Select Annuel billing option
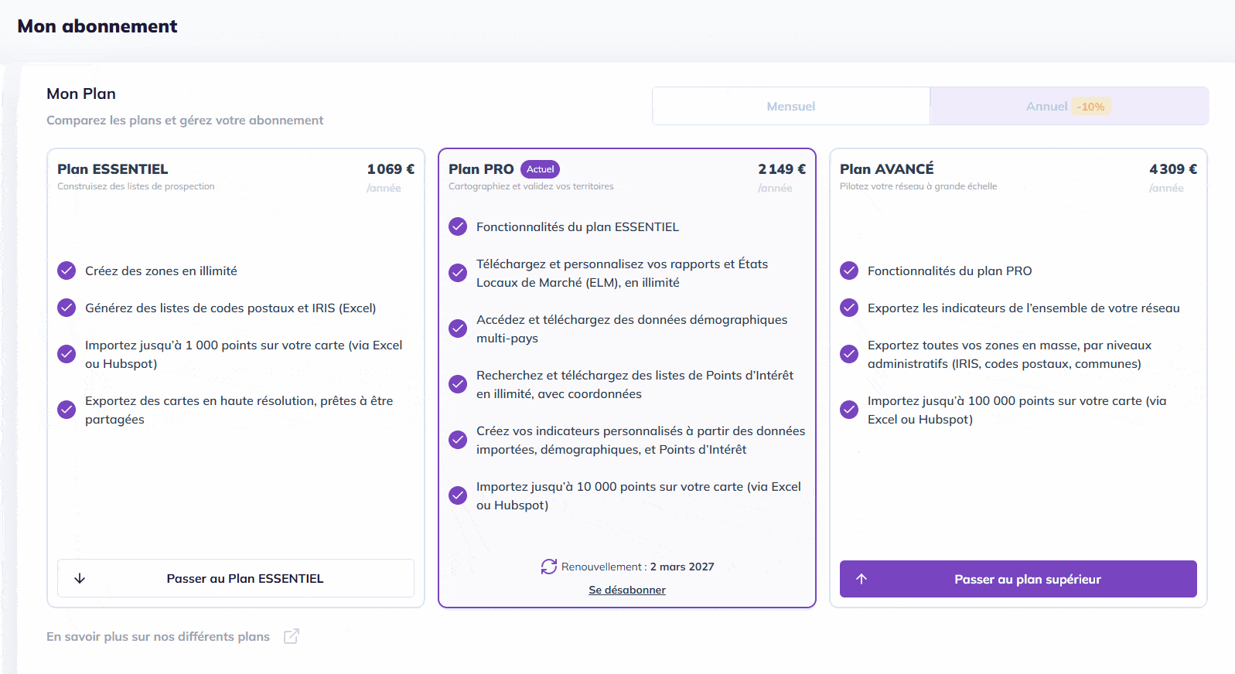1235x674 pixels. [1046, 106]
